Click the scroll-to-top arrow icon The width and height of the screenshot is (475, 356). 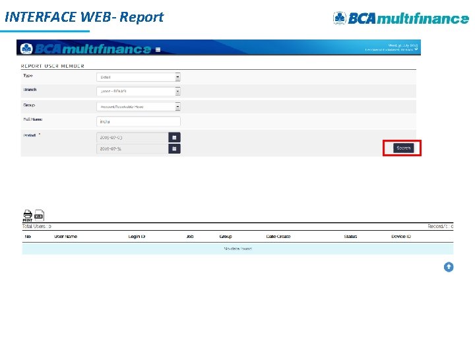point(449,267)
